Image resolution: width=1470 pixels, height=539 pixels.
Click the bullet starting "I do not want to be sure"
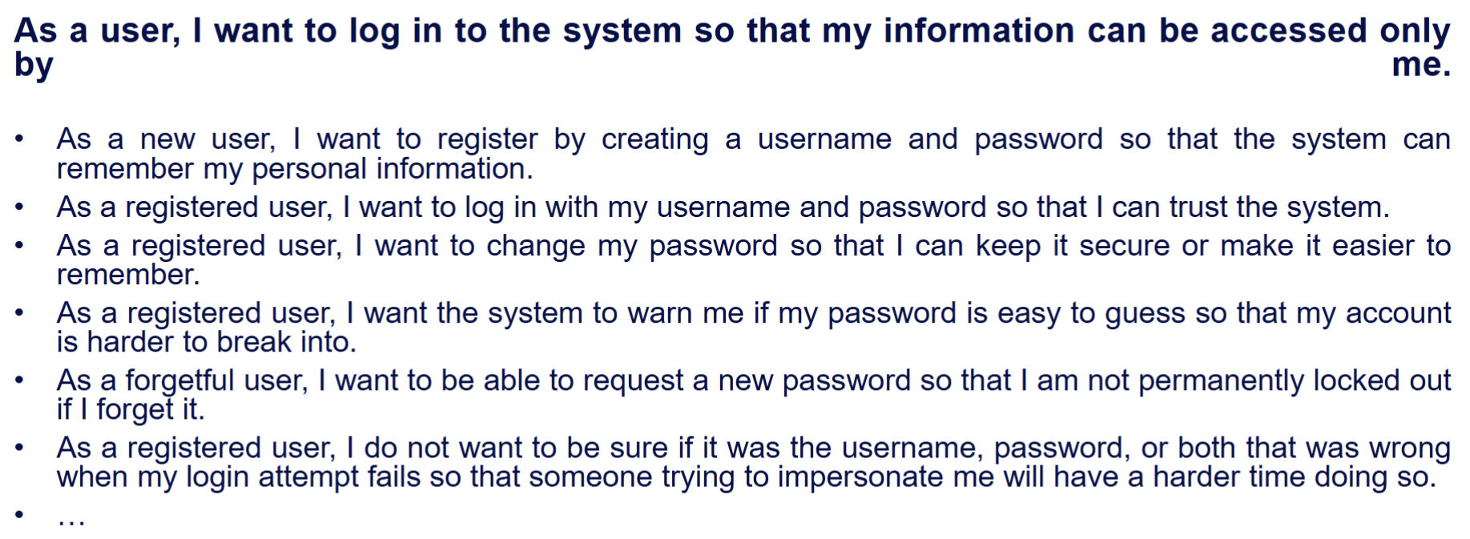point(753,462)
